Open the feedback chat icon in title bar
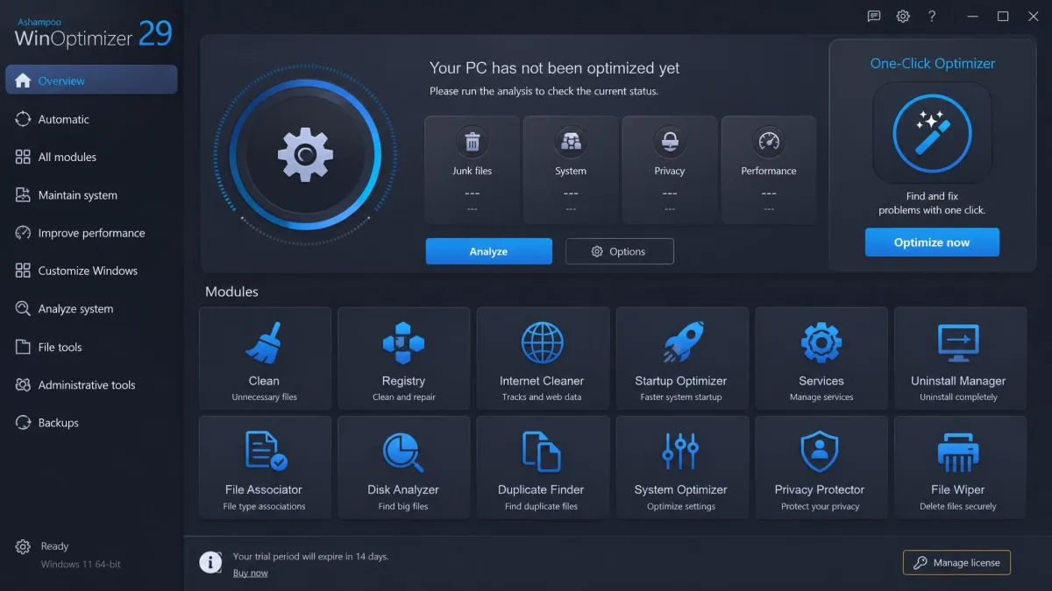This screenshot has width=1052, height=591. click(873, 17)
